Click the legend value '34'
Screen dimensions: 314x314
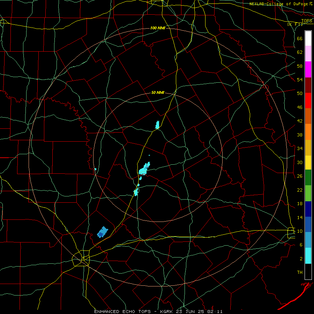300,149
